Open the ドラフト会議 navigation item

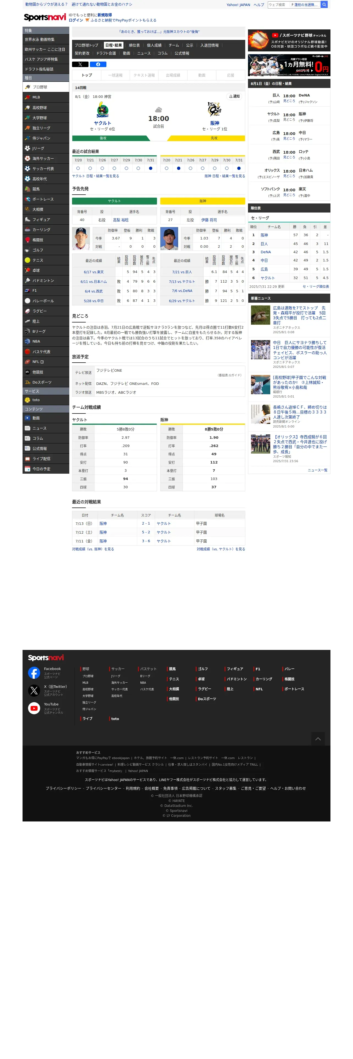click(x=106, y=53)
